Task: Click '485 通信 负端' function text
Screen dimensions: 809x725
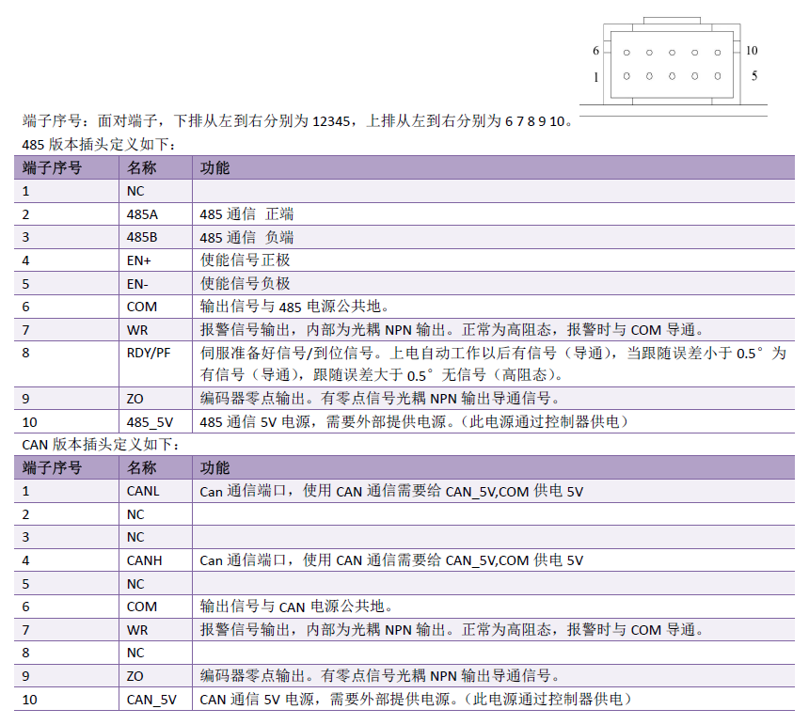Action: 246,237
